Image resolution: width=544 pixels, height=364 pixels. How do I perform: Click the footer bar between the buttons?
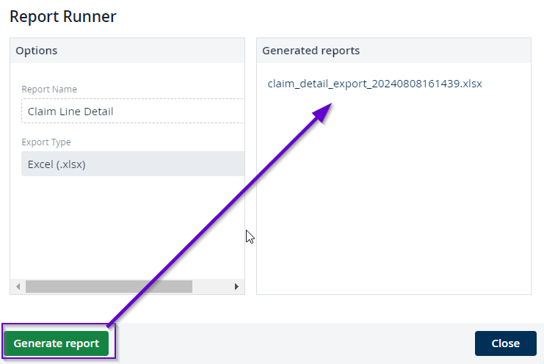pos(294,343)
